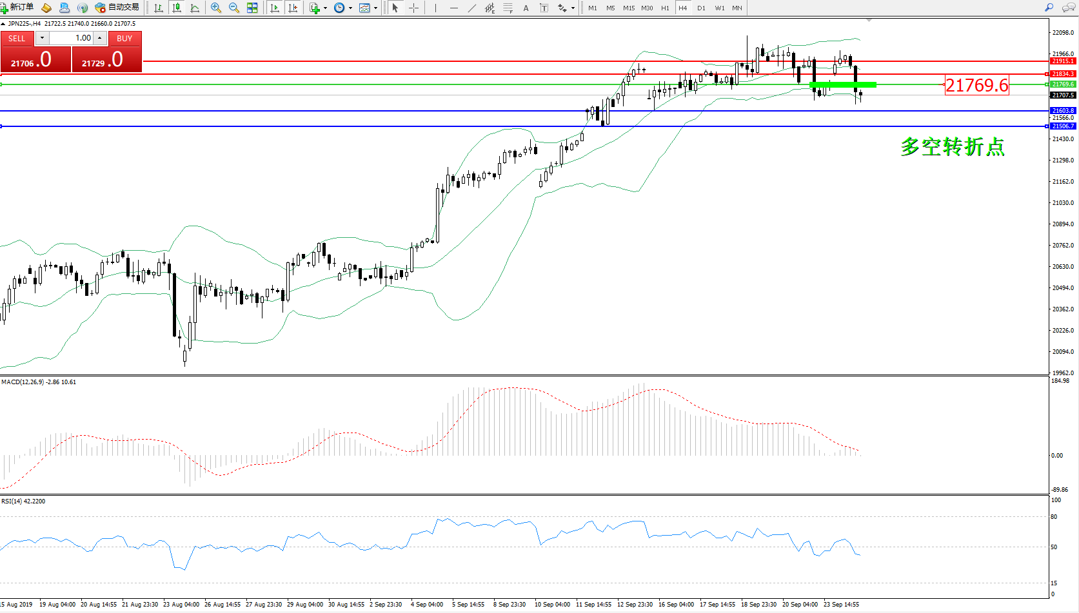This screenshot has width=1079, height=613.
Task: Switch chart to candlestick display mode
Action: (177, 8)
